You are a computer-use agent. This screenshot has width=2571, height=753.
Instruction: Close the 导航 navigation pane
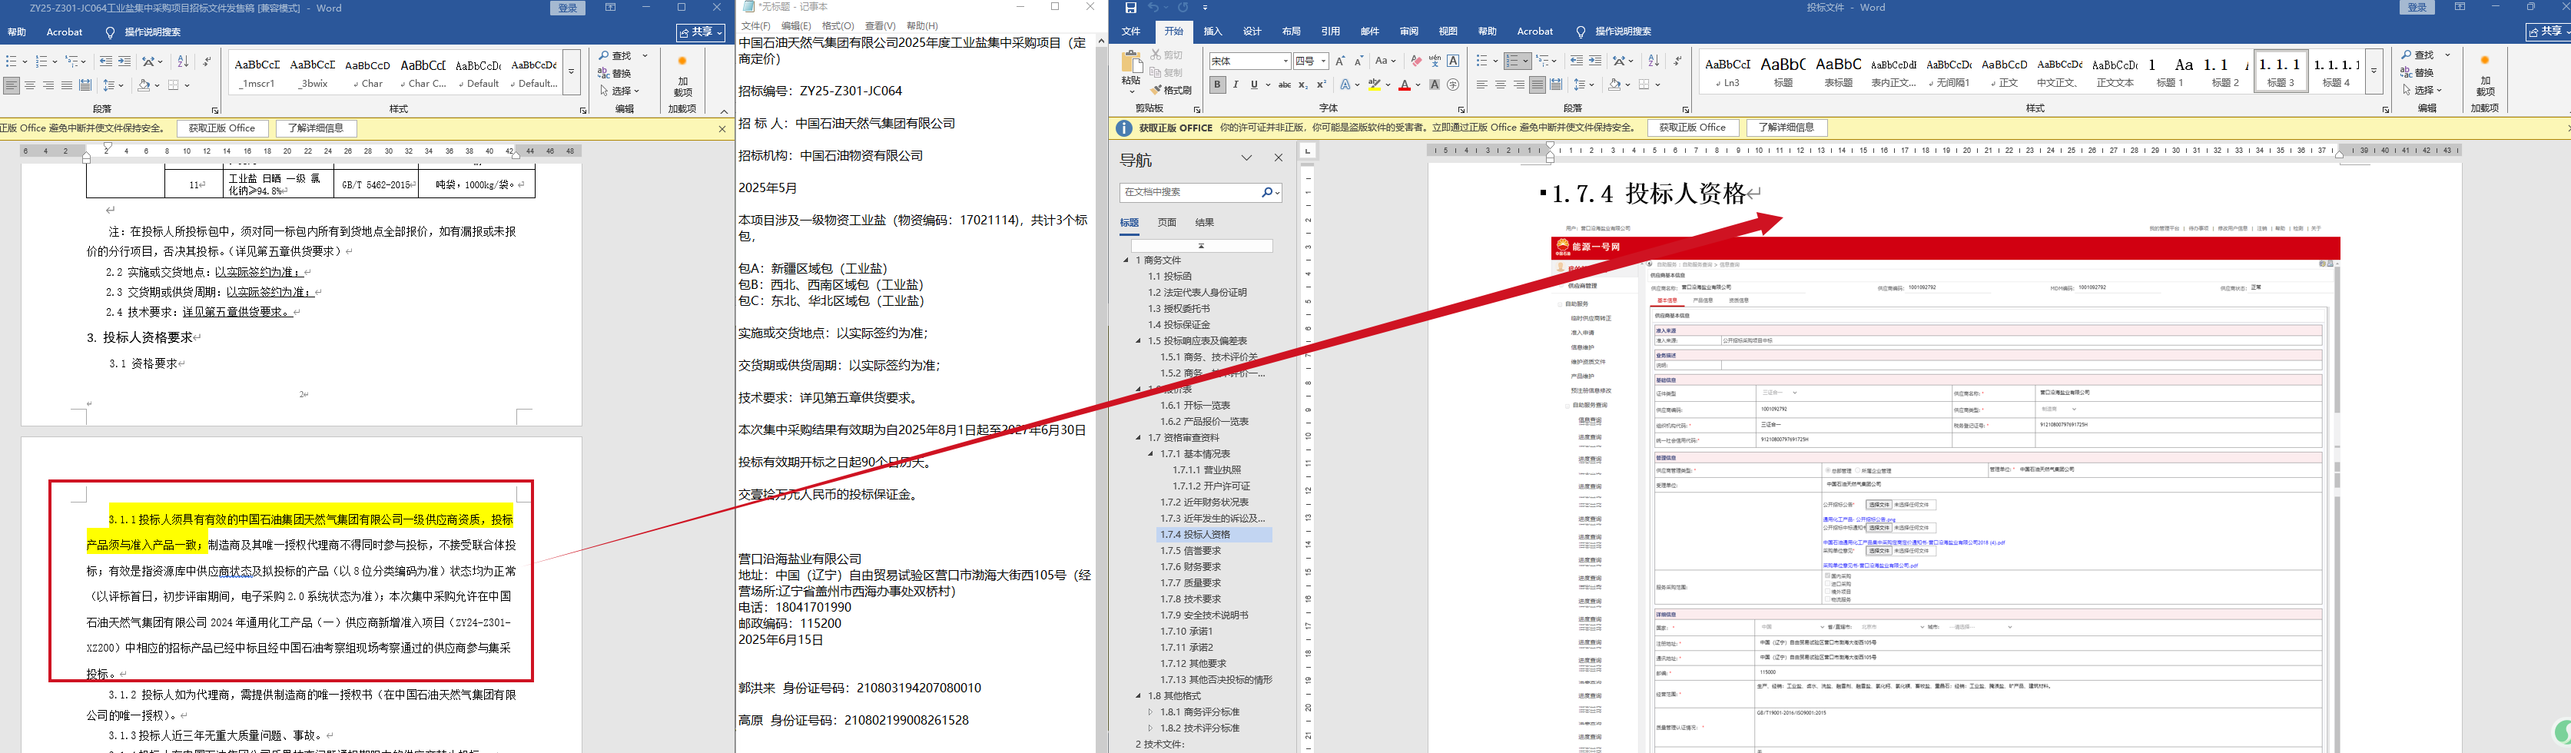coord(1279,158)
